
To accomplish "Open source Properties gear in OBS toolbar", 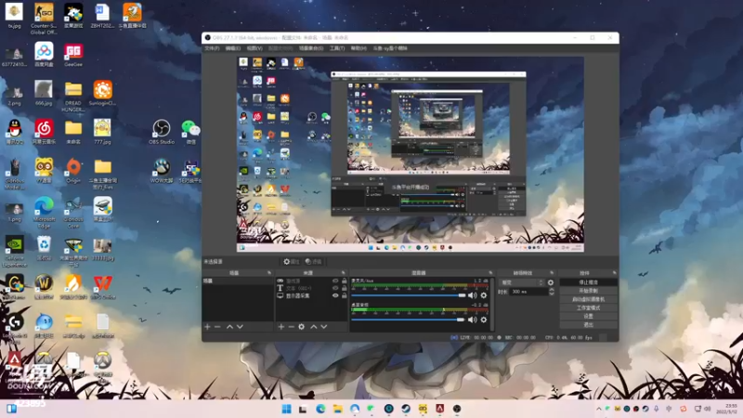I will (291, 262).
